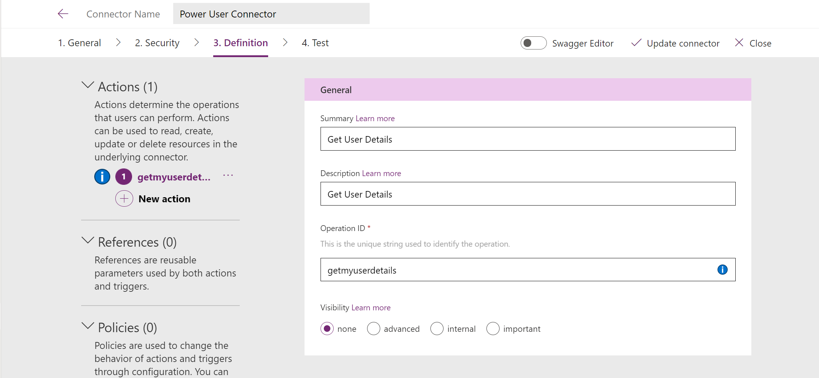
Task: Click the Description input field
Action: click(x=528, y=194)
